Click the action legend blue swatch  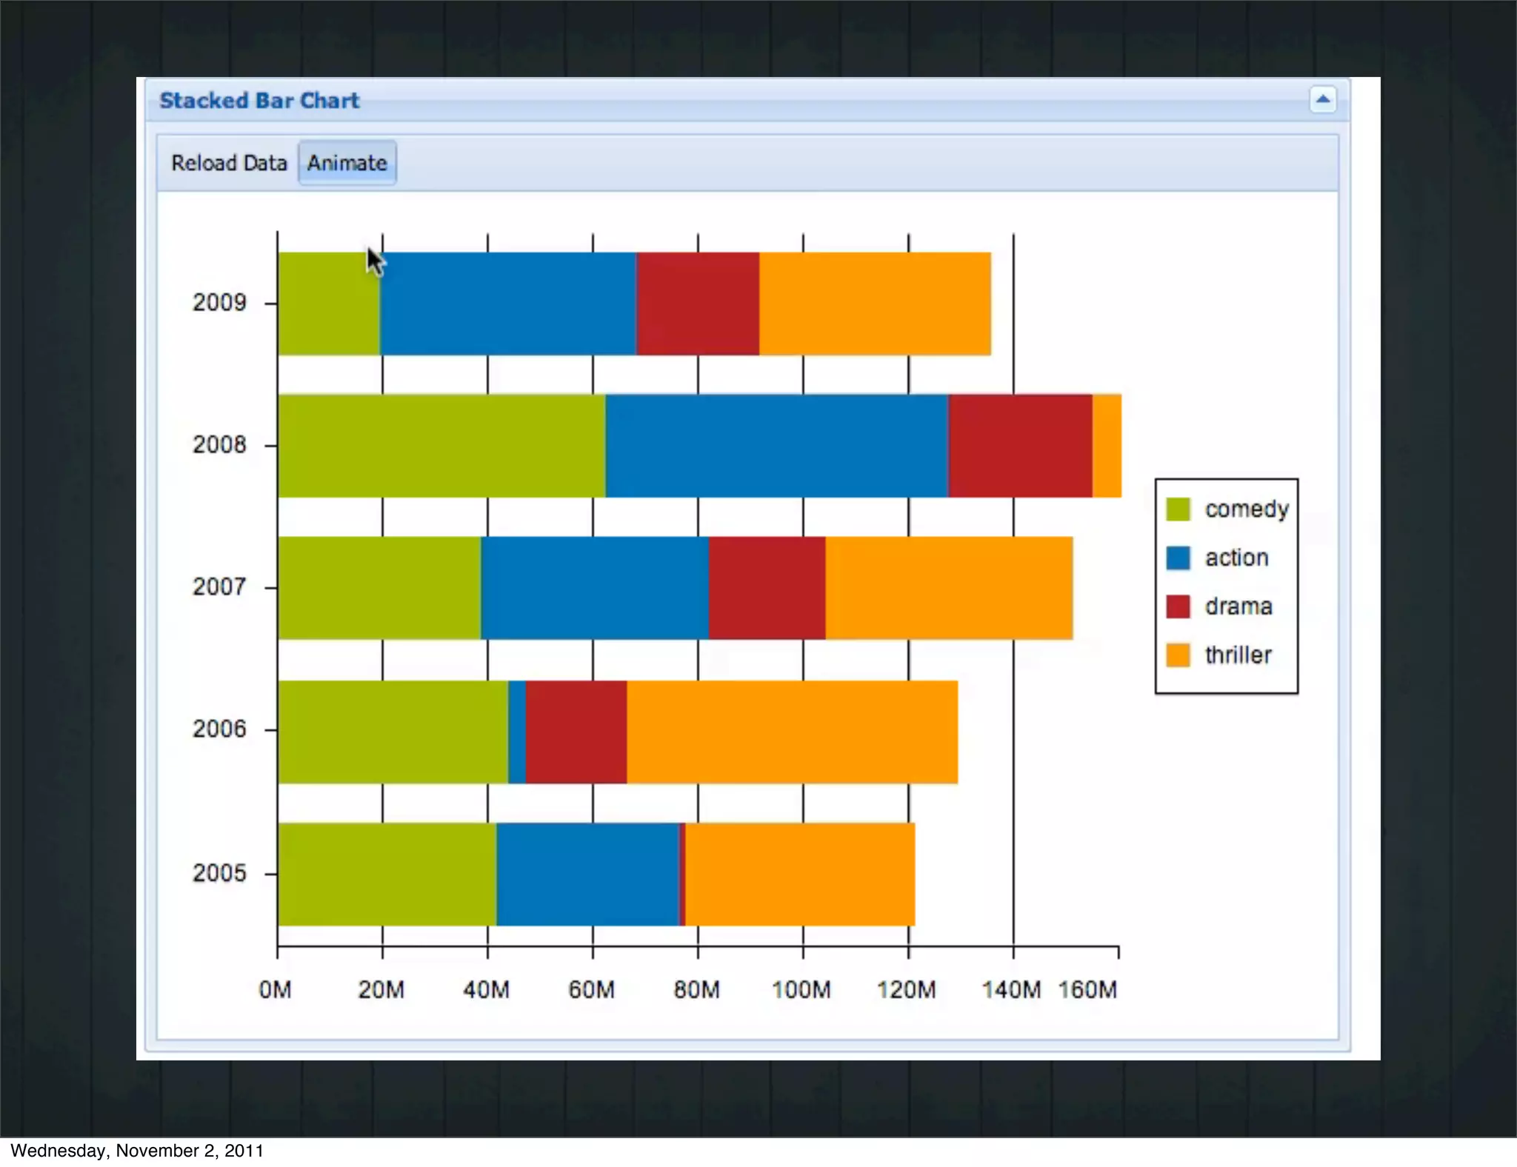pos(1178,558)
